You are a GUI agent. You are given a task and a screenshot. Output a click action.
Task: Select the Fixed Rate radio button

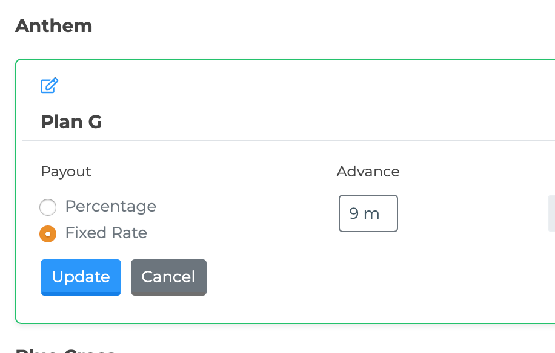(48, 234)
